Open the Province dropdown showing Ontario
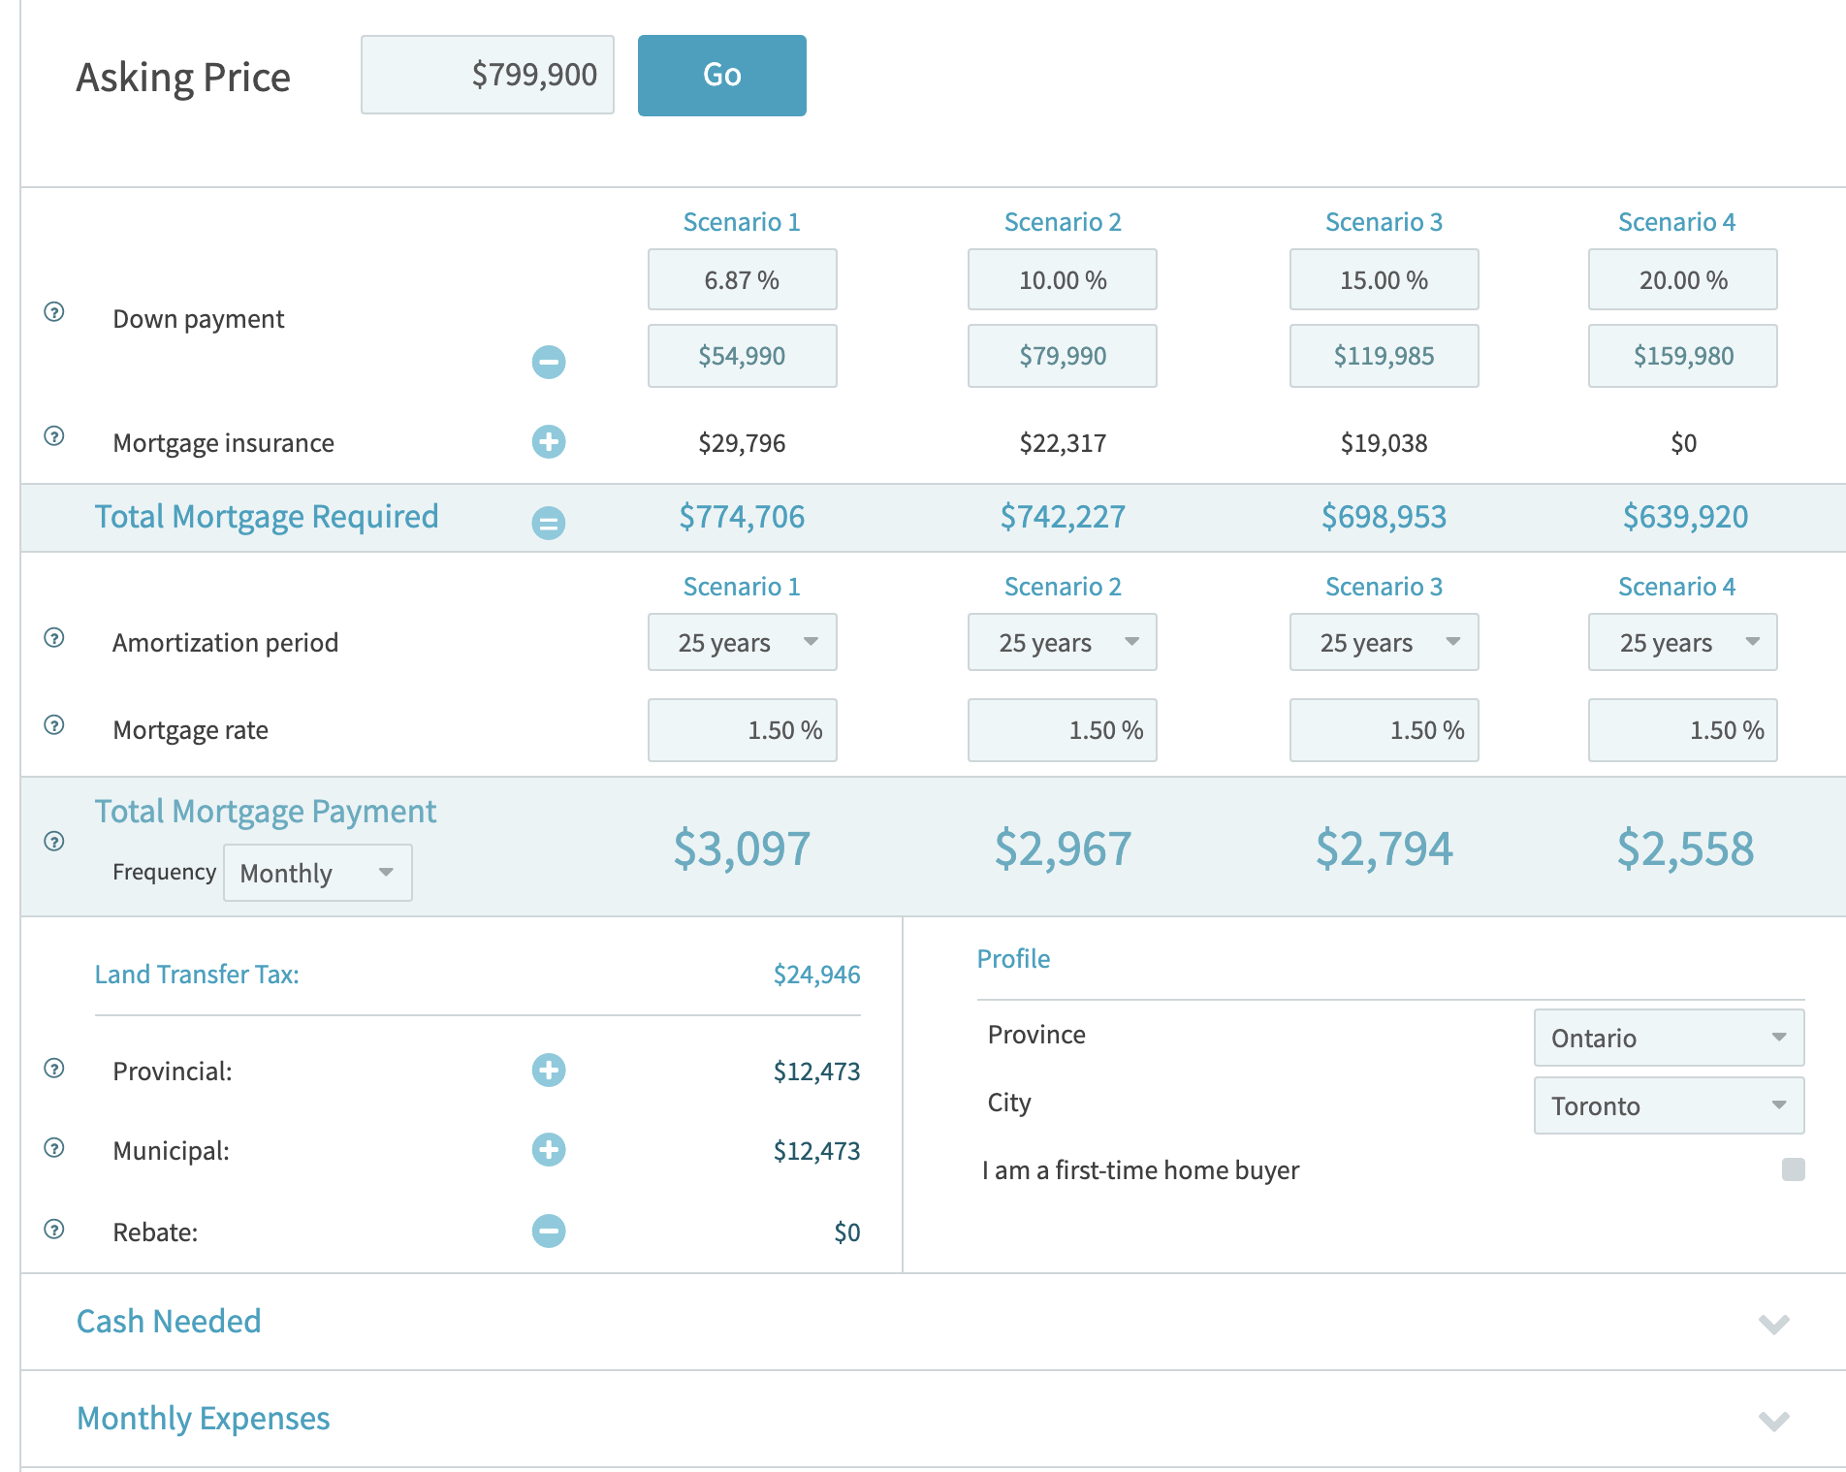 pyautogui.click(x=1669, y=1038)
